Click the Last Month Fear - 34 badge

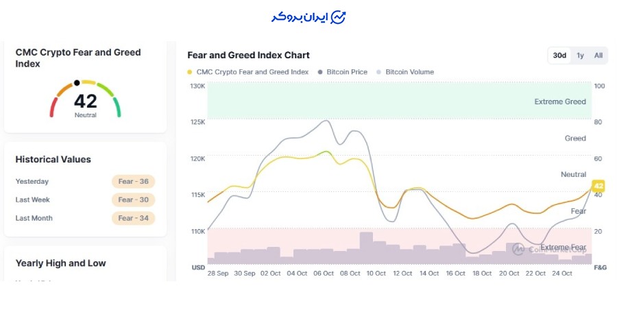pos(134,219)
